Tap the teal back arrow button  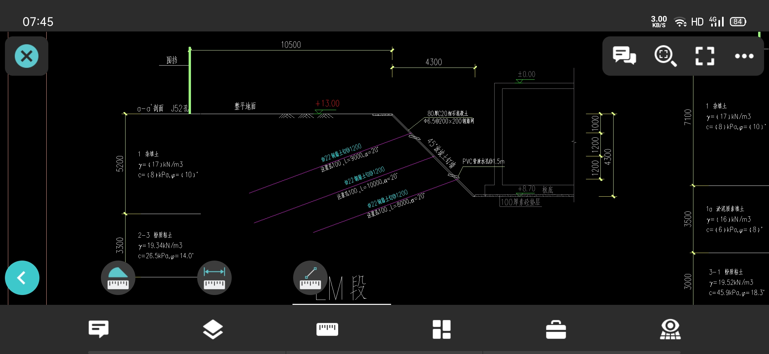point(22,278)
